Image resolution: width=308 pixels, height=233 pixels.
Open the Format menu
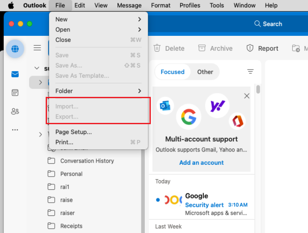tap(161, 5)
